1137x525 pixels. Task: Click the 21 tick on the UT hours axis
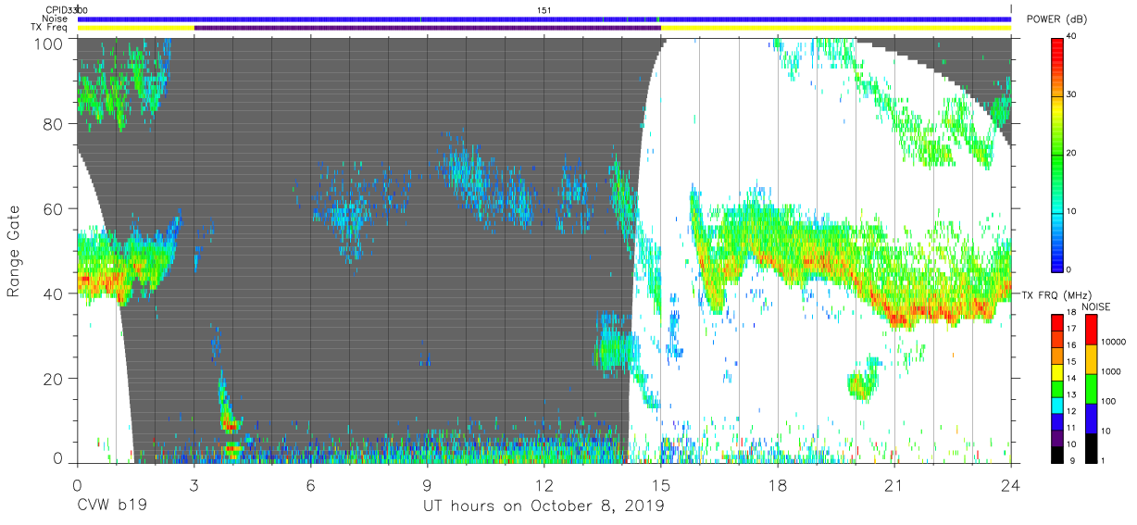[x=893, y=484]
